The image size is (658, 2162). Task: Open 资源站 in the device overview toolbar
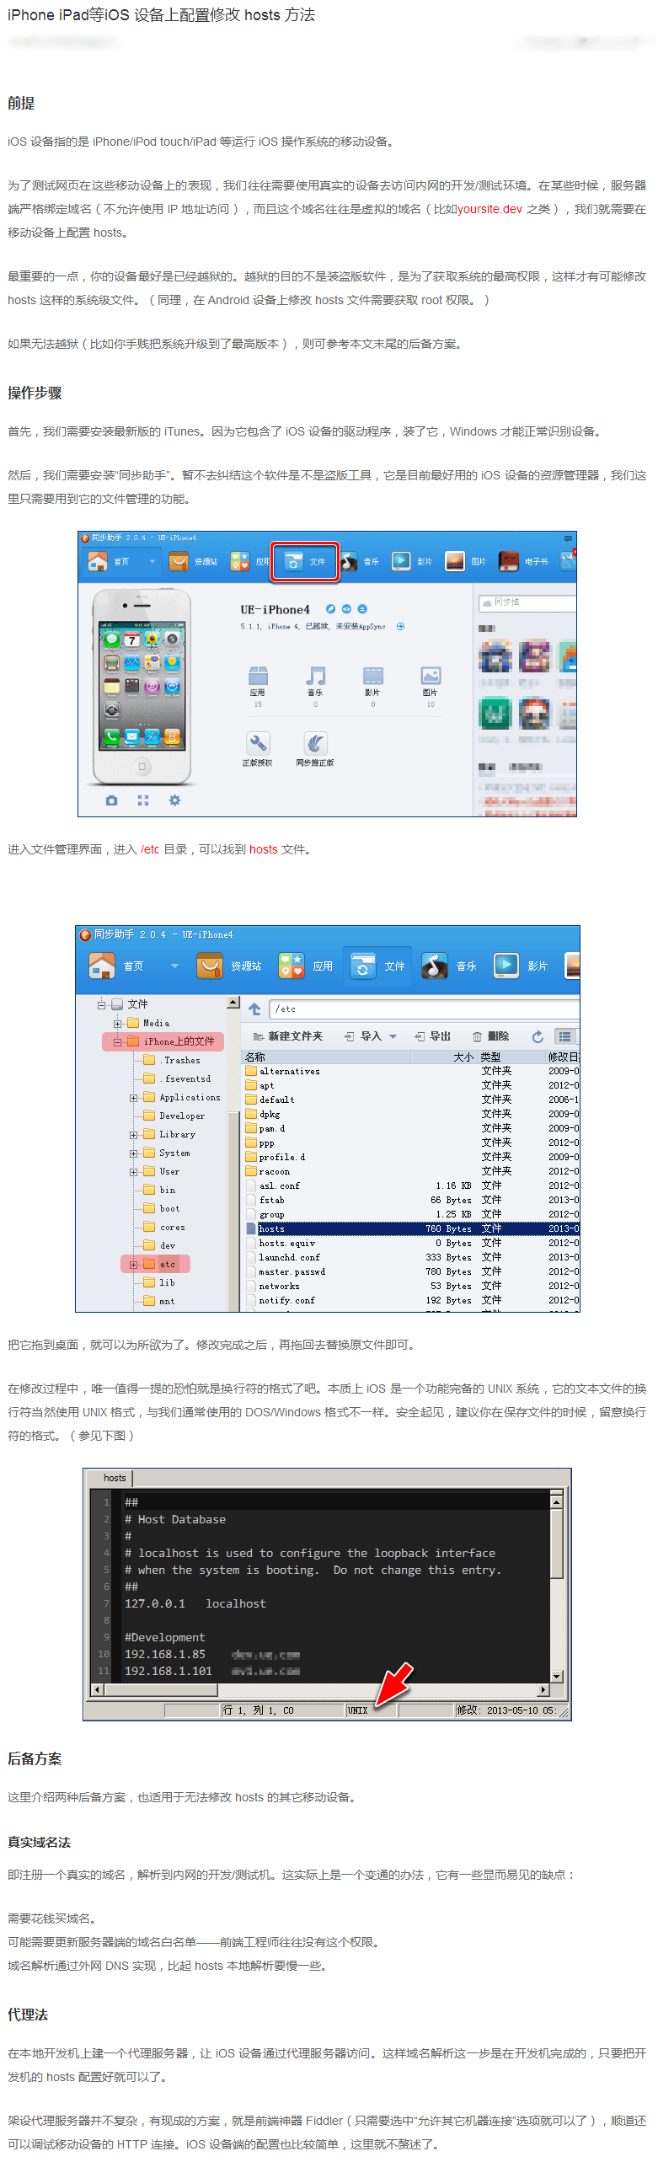[x=193, y=561]
